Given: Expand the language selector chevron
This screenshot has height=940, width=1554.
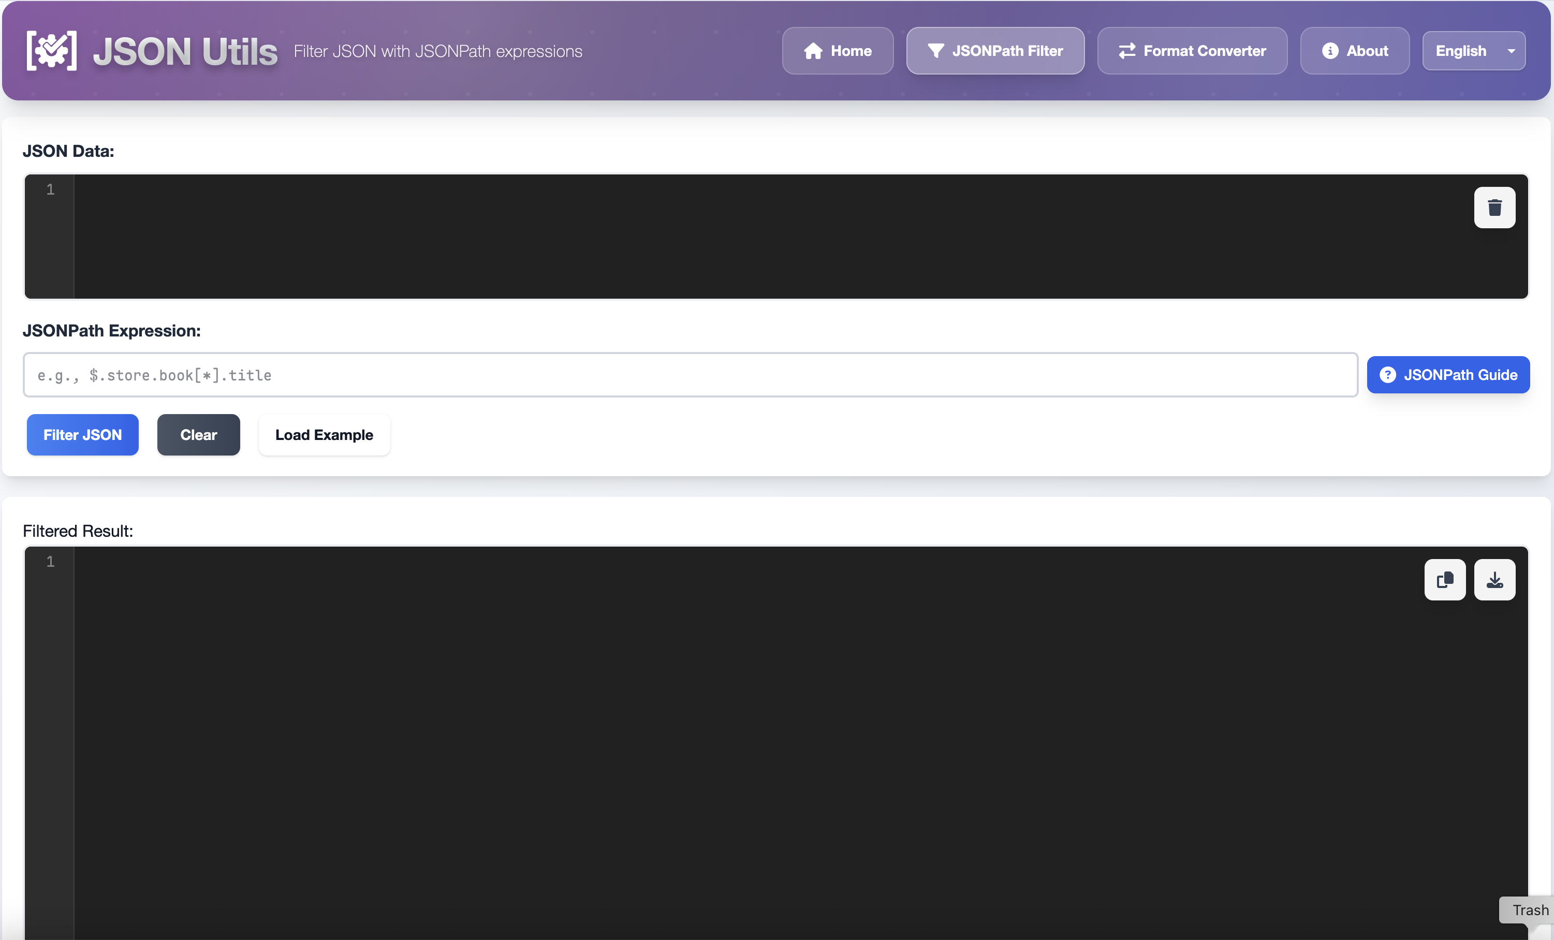Looking at the screenshot, I should pos(1511,50).
